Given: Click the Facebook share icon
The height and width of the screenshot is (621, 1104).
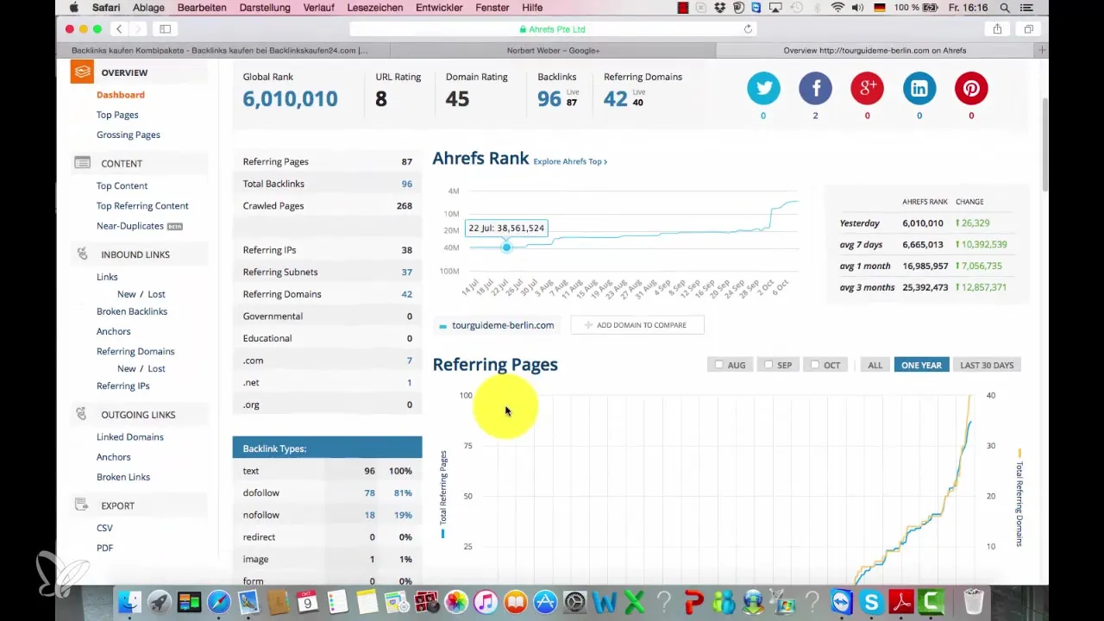Looking at the screenshot, I should click(815, 88).
